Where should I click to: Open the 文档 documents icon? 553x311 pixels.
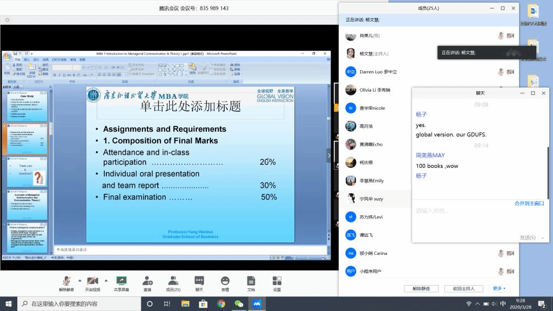[251, 283]
